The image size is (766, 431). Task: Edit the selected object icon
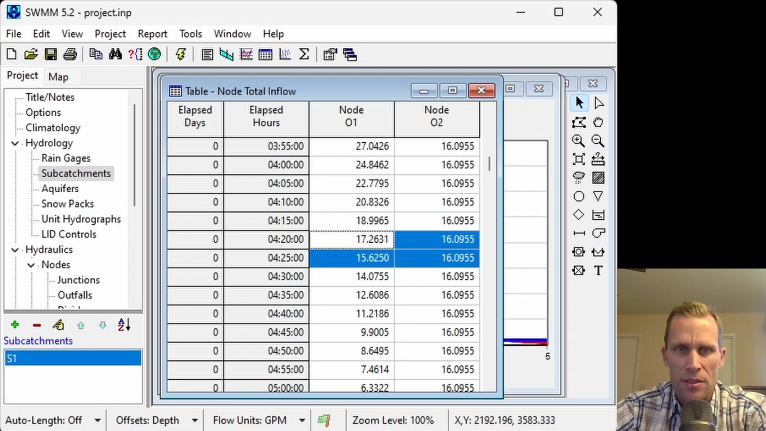tap(58, 325)
